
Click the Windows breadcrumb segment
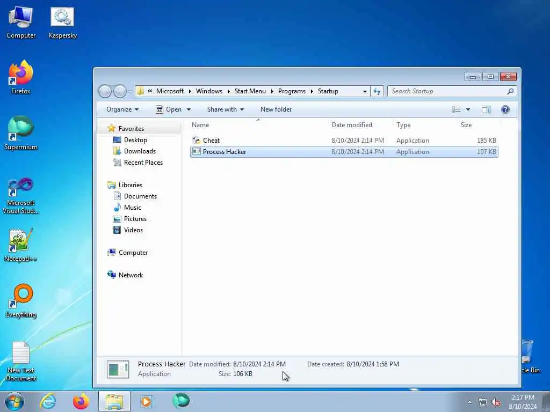click(x=209, y=91)
